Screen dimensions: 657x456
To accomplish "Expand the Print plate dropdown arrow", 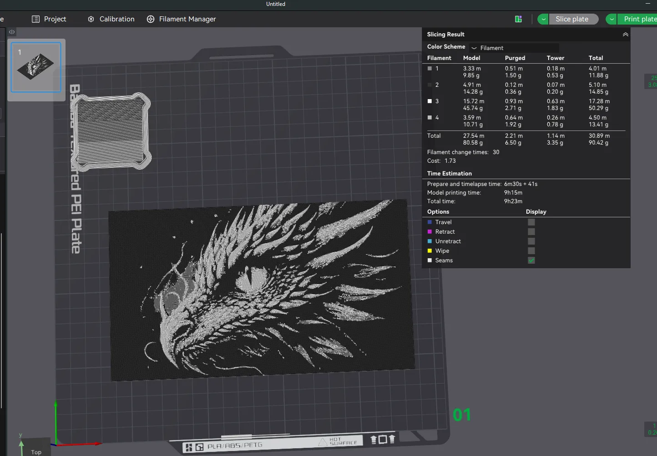I will click(612, 19).
